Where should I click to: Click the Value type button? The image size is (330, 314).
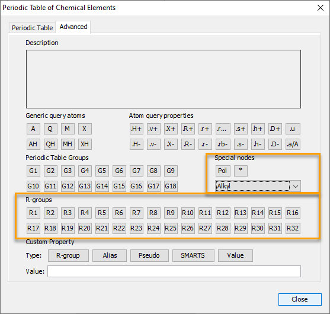[235, 255]
